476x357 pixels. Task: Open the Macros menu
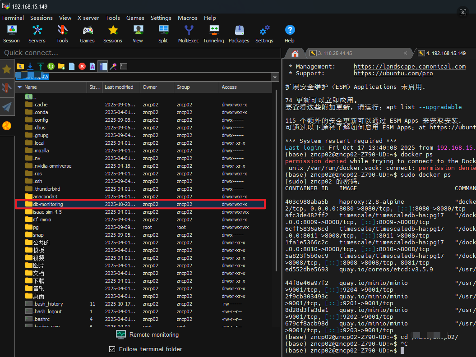point(188,18)
